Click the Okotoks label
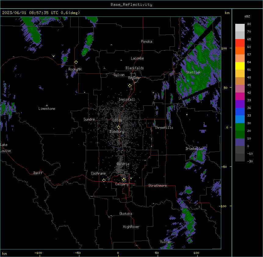263x257 pixels. point(126,214)
